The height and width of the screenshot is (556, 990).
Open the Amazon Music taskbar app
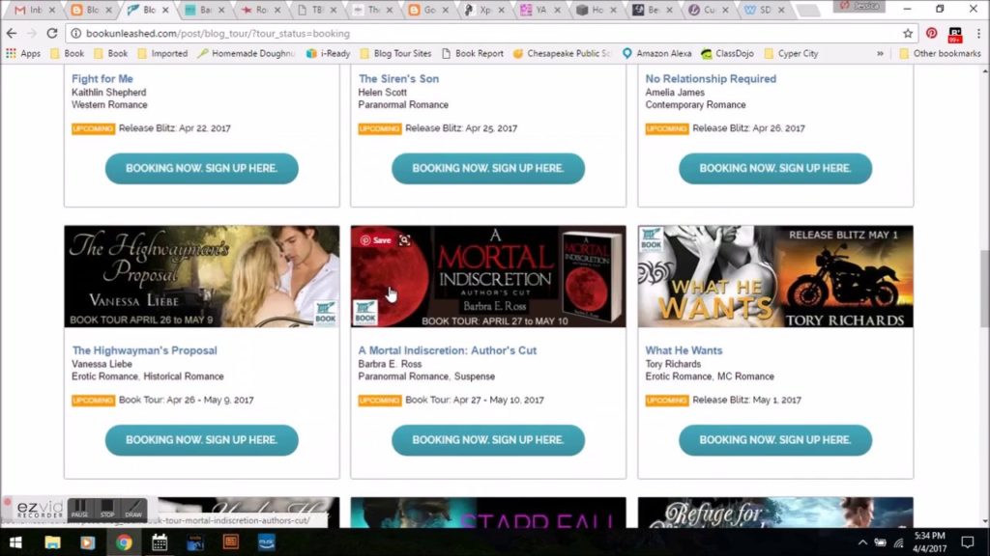tap(267, 542)
